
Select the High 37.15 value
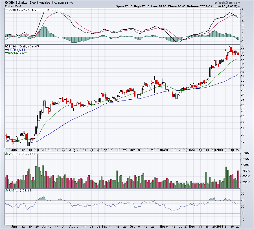point(142,6)
